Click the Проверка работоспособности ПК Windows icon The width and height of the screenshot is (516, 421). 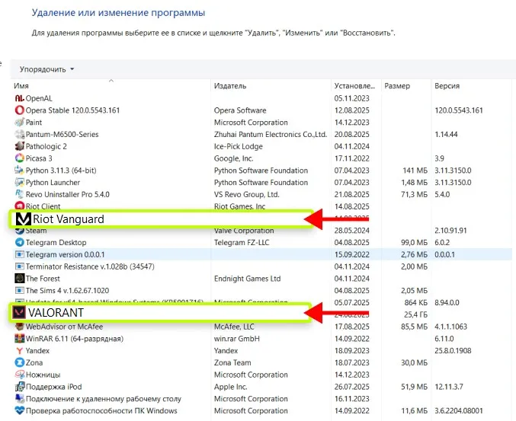click(19, 410)
